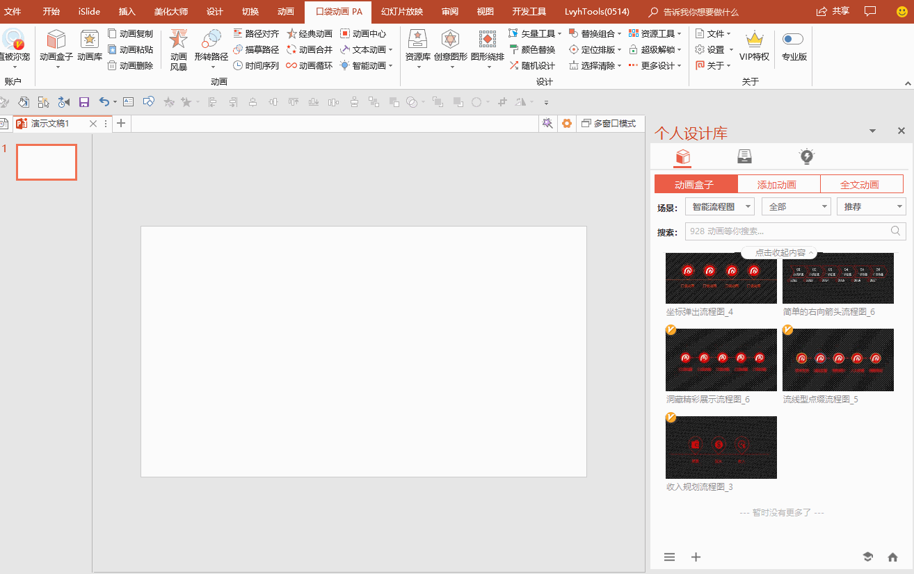Open the 推荐 sort dropdown
Viewport: 914px width, 574px height.
pos(871,206)
